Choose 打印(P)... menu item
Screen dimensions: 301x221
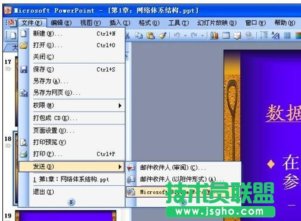[x=72, y=154]
